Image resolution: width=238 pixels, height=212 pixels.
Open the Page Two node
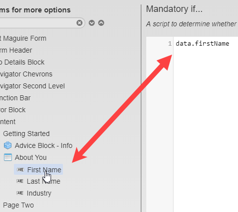(x=18, y=205)
